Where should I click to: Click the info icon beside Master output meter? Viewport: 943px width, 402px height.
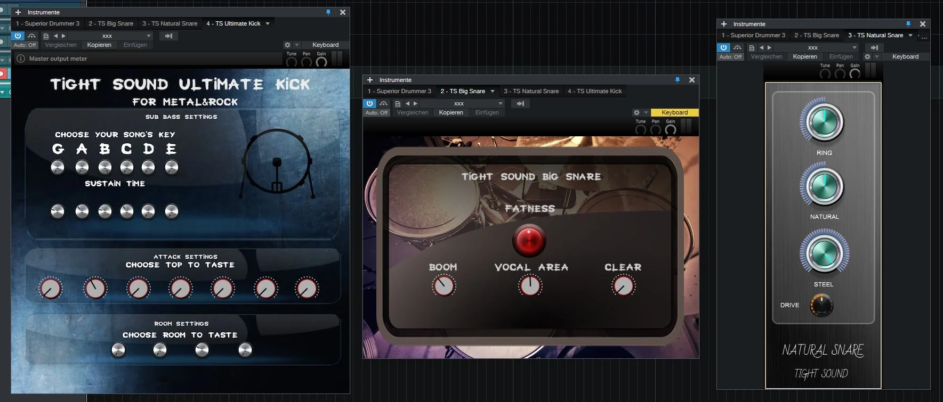[x=21, y=59]
